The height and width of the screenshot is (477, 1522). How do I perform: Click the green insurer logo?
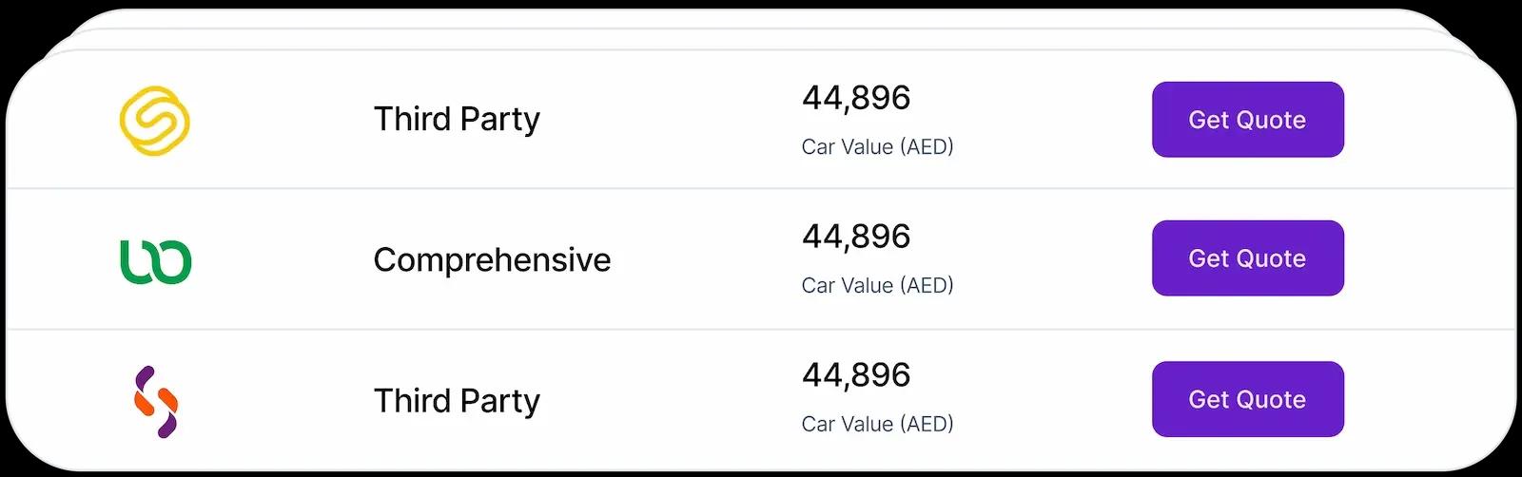tap(155, 261)
